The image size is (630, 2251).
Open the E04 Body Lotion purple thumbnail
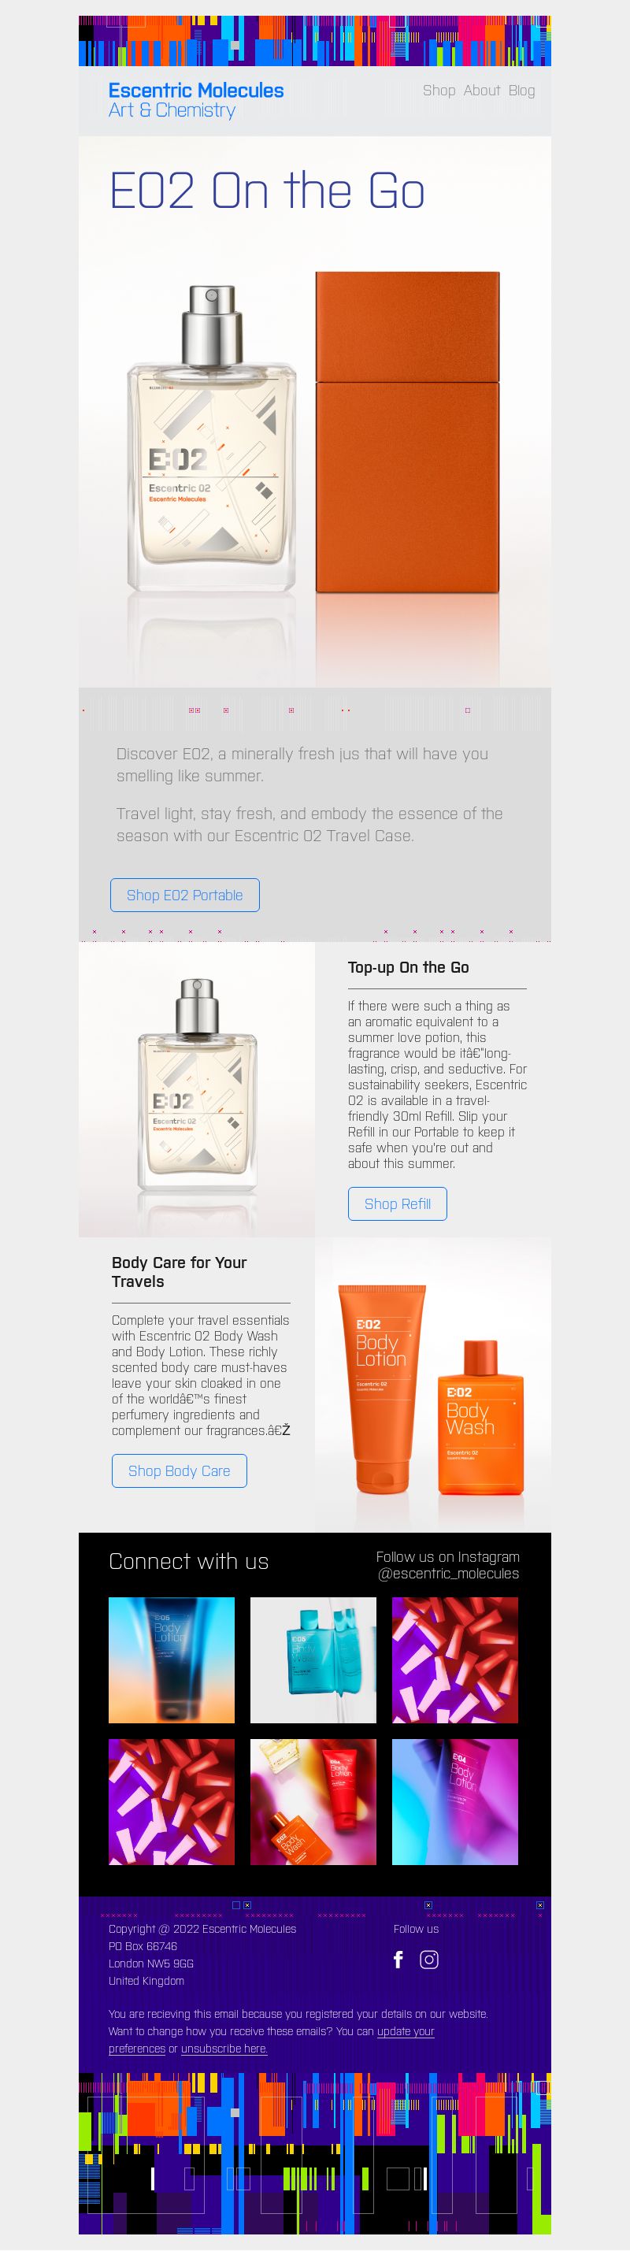pos(454,1802)
